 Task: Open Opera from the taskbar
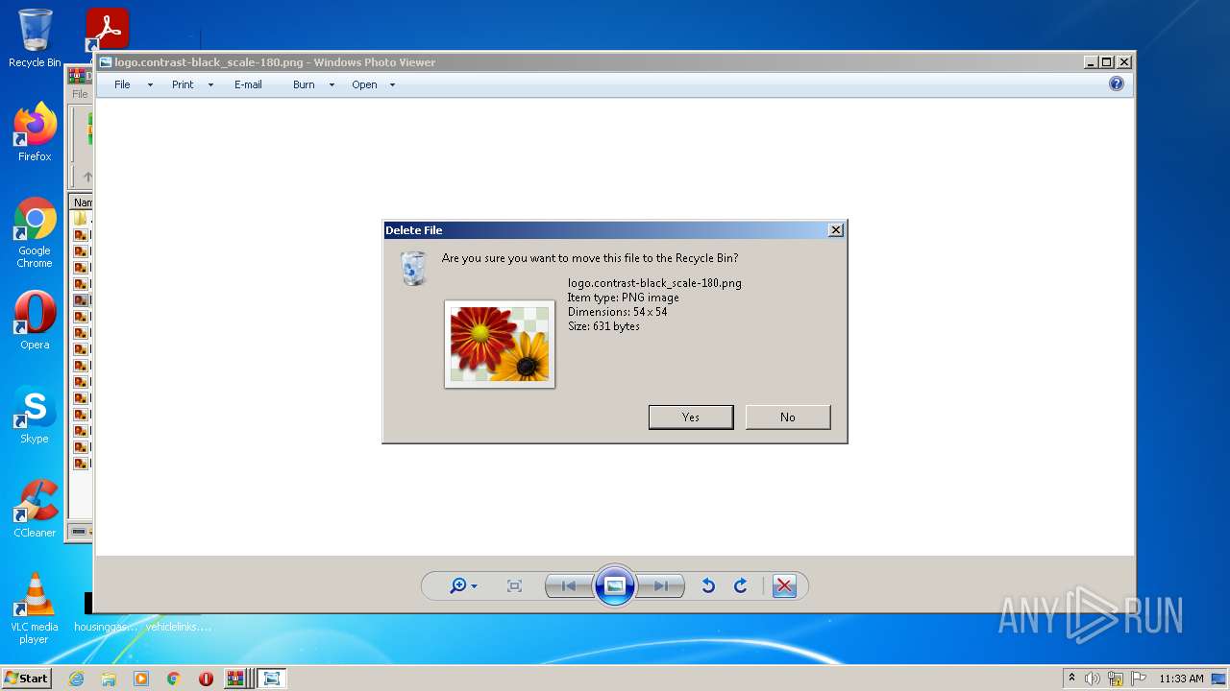tap(206, 679)
